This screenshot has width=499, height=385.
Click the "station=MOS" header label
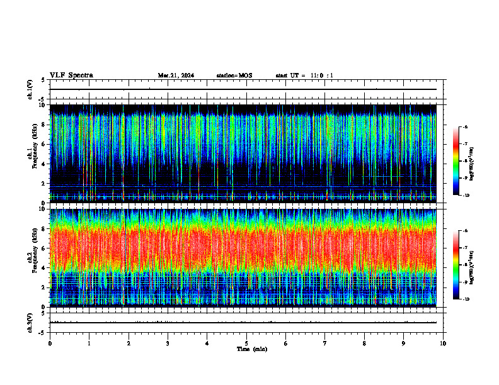click(234, 75)
